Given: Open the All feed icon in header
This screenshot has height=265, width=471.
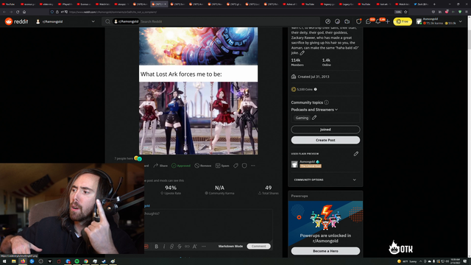Looking at the screenshot, I should tap(337, 21).
